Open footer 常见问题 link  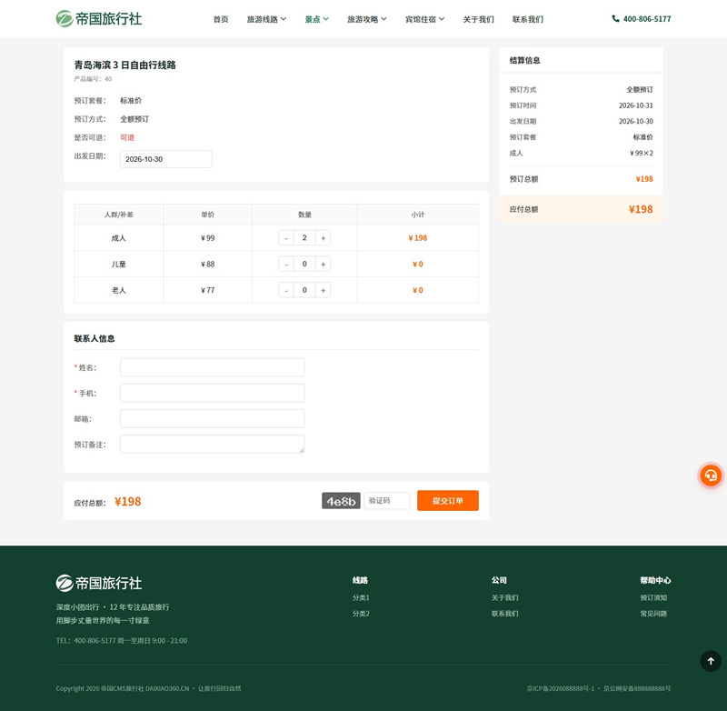653,613
